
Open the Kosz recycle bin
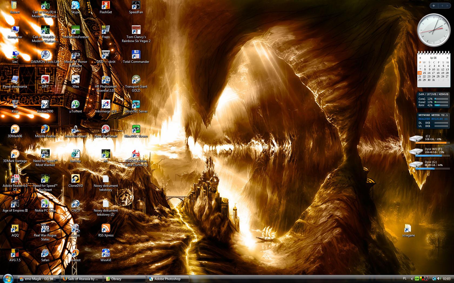point(15,107)
